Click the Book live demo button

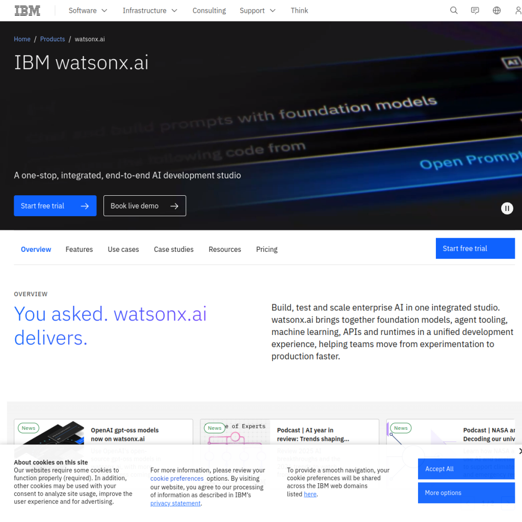145,206
